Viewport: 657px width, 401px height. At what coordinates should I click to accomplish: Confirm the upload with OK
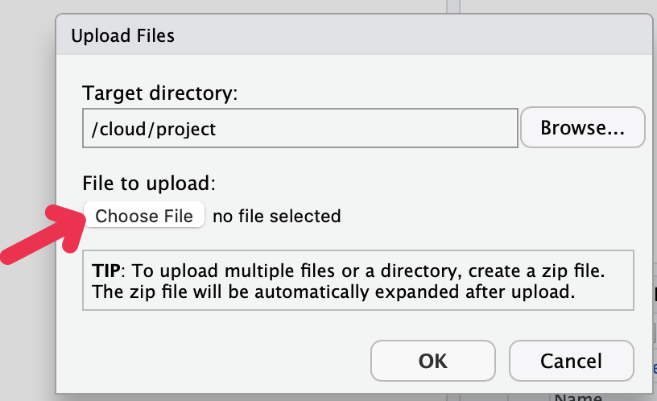433,361
